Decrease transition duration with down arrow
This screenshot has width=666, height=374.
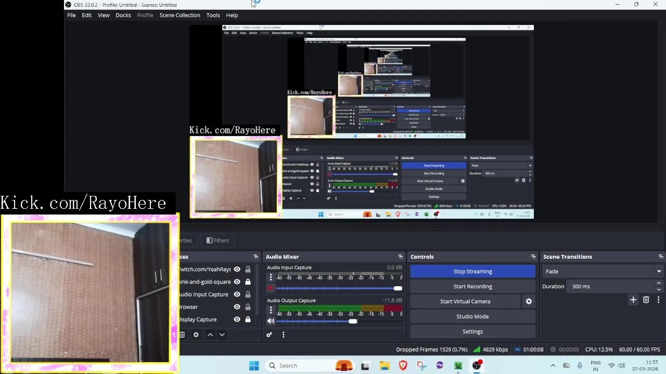659,289
